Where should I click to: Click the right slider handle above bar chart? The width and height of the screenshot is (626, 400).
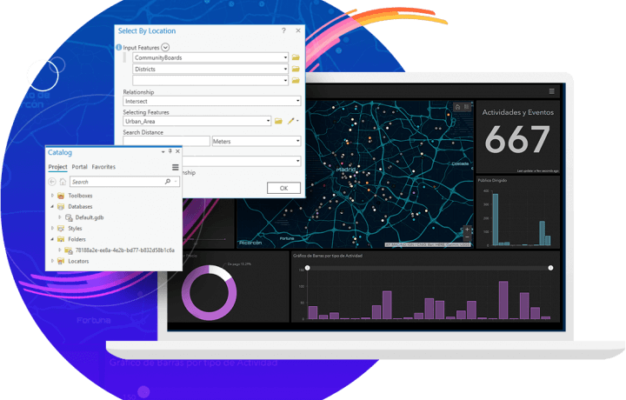(x=549, y=268)
